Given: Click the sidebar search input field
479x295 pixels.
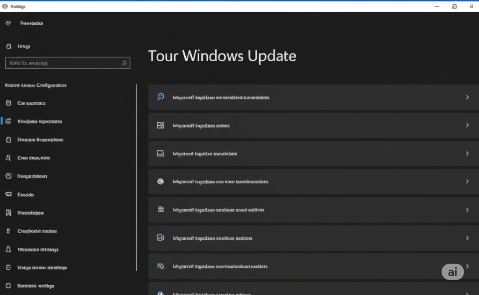Looking at the screenshot, I should click(67, 63).
